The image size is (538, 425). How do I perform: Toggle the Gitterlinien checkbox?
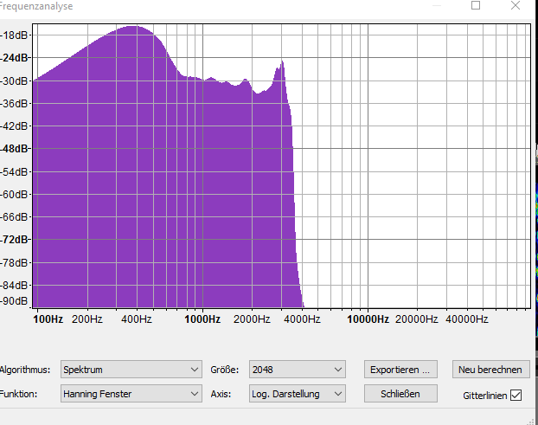point(516,395)
